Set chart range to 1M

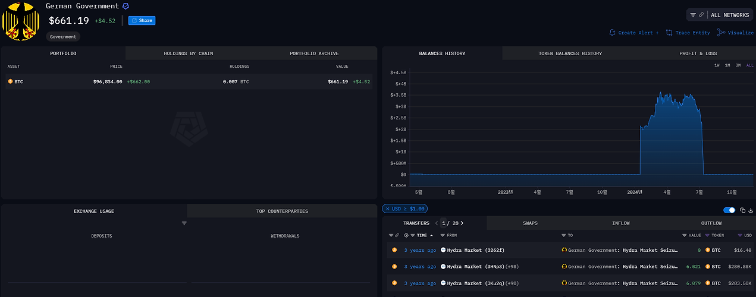(x=727, y=65)
